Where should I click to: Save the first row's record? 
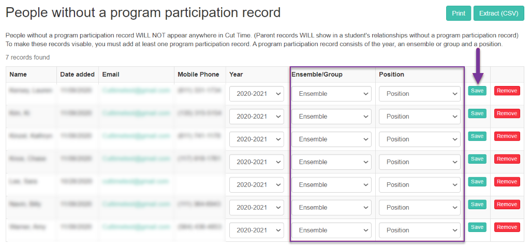(x=477, y=91)
